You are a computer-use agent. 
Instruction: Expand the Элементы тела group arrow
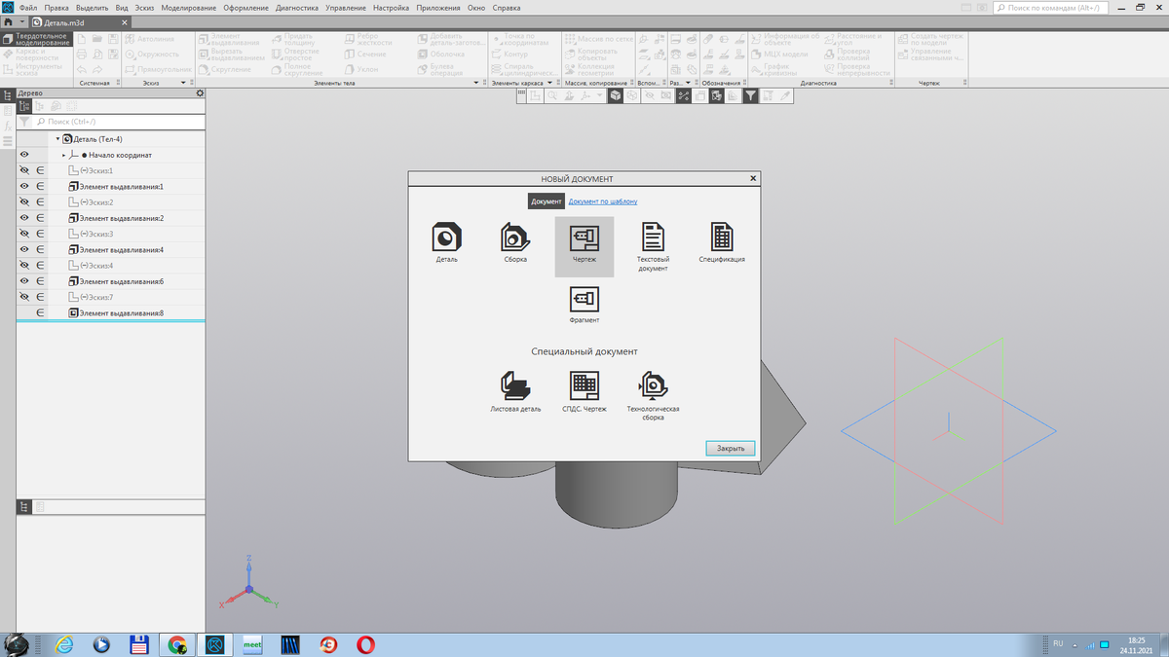tap(476, 83)
